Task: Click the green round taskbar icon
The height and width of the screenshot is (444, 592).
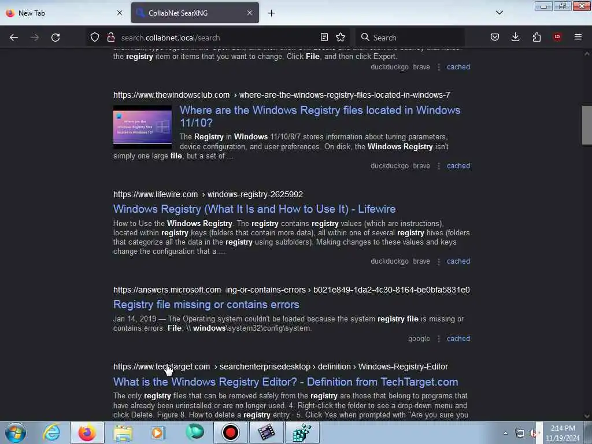Action: (195, 432)
